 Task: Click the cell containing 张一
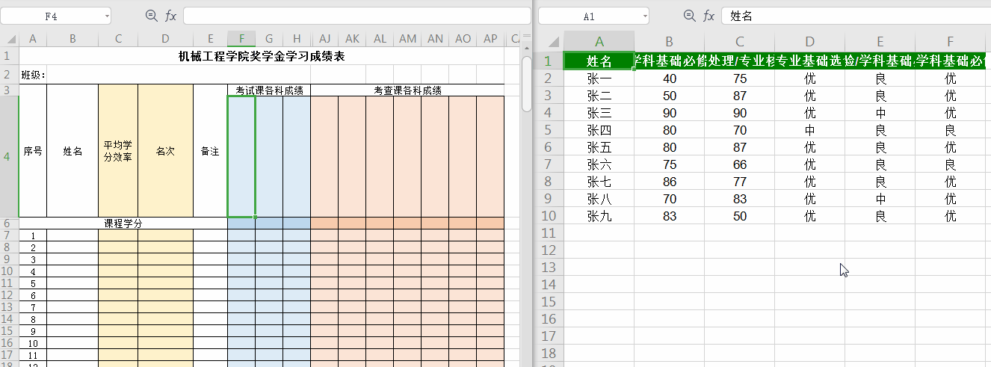tap(599, 78)
